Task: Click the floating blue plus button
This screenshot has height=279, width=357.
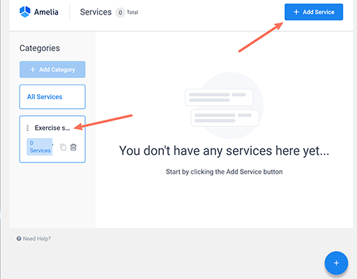Action: pyautogui.click(x=336, y=263)
